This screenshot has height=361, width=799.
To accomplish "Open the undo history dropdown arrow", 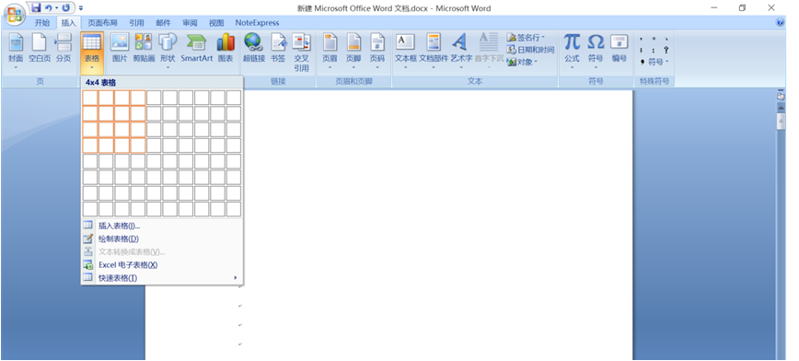I will coord(55,7).
